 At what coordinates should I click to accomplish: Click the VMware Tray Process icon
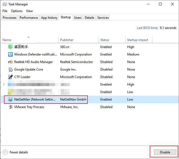coord(10,107)
